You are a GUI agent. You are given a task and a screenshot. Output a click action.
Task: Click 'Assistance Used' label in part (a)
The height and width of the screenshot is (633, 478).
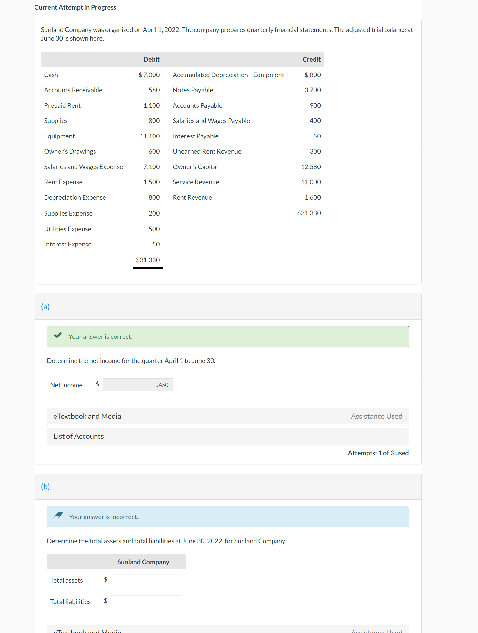click(376, 416)
